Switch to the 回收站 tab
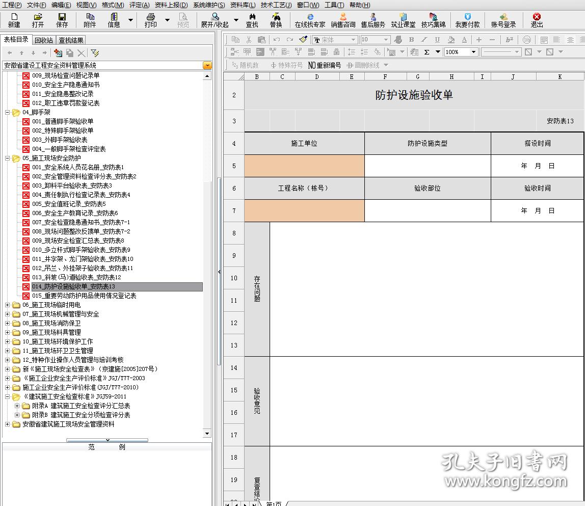Viewport: 585px width, 506px height. coord(43,40)
